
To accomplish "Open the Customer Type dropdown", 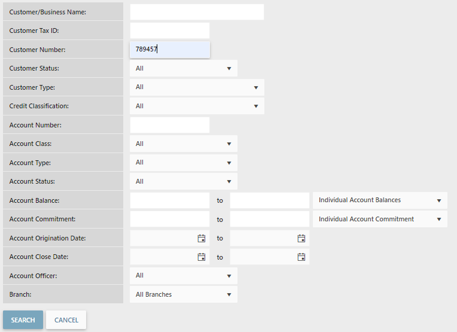I will pos(196,87).
